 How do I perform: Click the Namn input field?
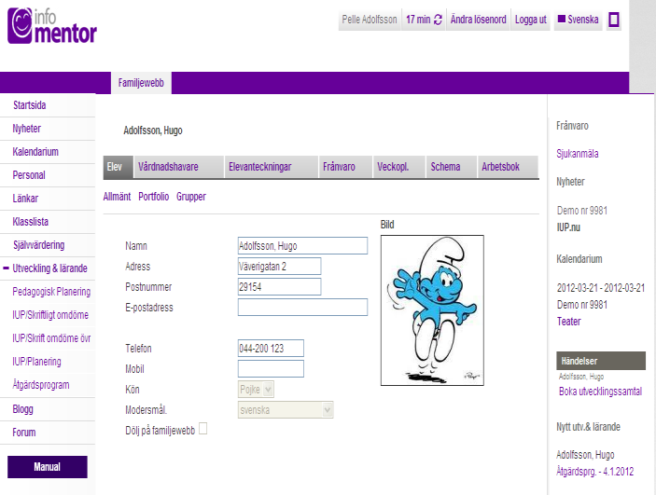[x=302, y=246]
